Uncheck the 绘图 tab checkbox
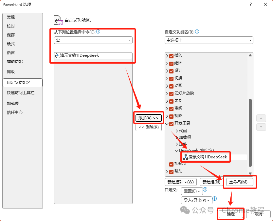Image resolution: width=273 pixels, height=221 pixels. pos(171,64)
